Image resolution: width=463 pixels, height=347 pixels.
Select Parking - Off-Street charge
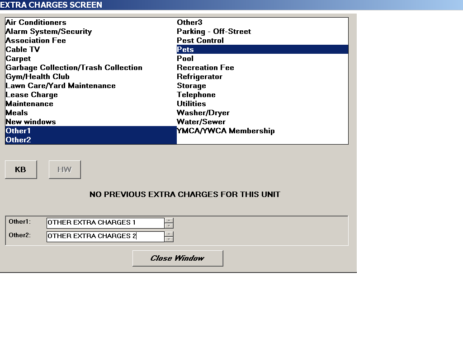(x=213, y=32)
